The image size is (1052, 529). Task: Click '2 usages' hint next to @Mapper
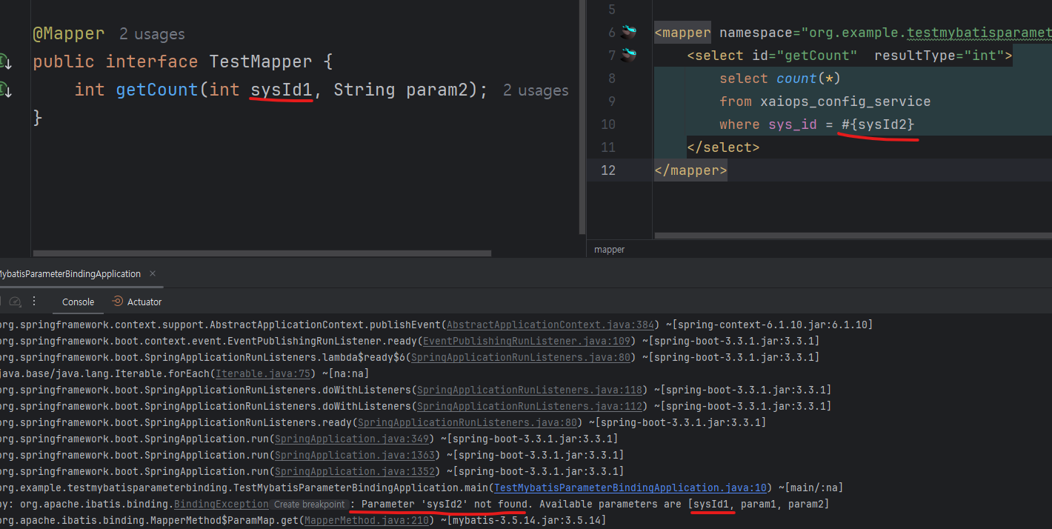152,34
